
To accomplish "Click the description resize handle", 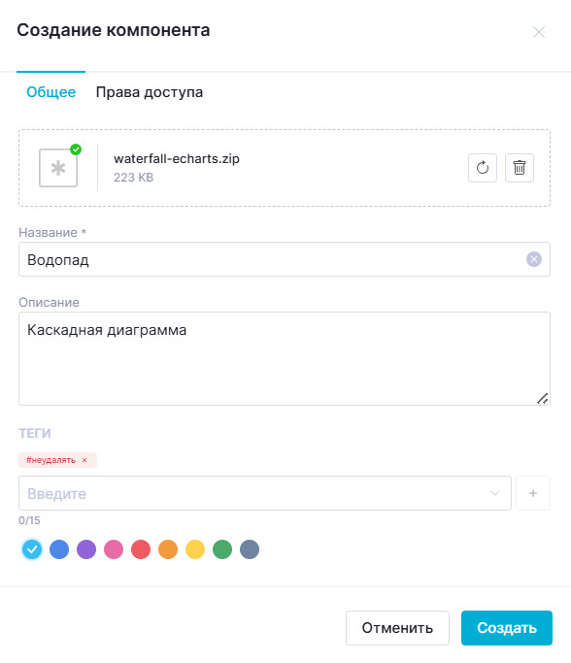I will pos(542,398).
